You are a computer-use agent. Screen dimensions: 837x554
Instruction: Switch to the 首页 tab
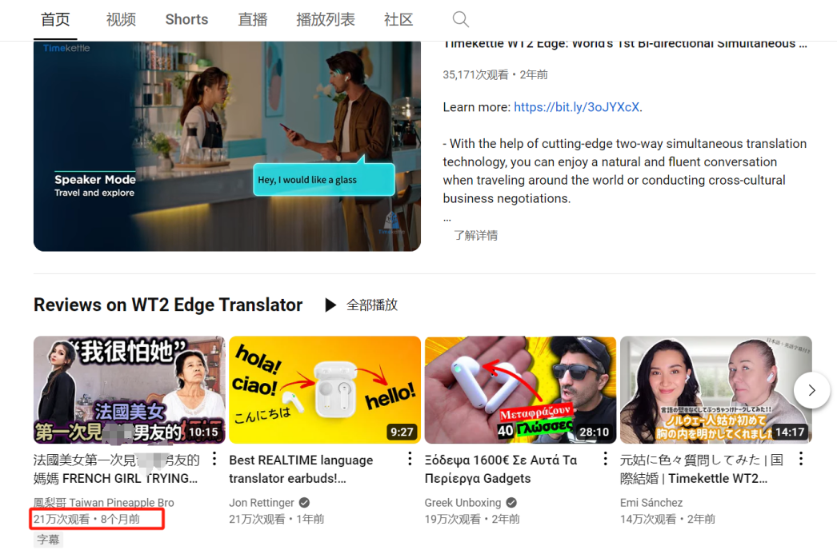click(x=55, y=20)
